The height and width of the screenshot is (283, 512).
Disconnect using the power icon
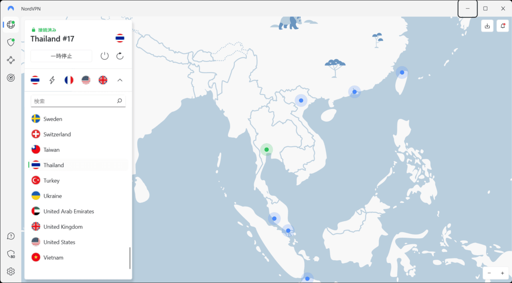[x=104, y=56]
